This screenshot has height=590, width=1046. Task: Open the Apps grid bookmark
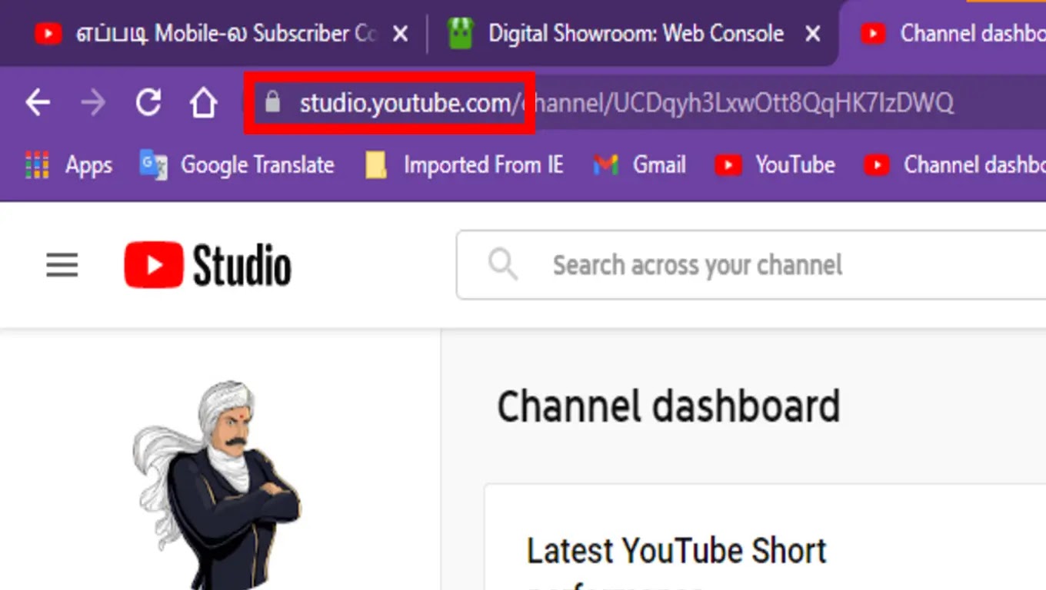68,165
